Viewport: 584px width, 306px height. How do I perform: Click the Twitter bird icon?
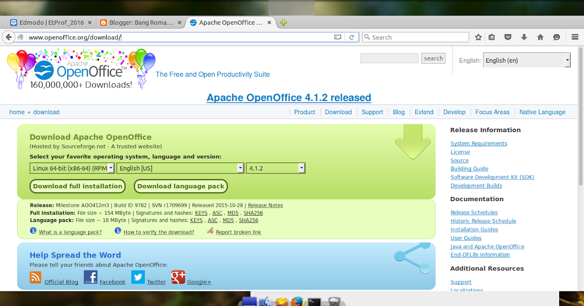point(138,277)
